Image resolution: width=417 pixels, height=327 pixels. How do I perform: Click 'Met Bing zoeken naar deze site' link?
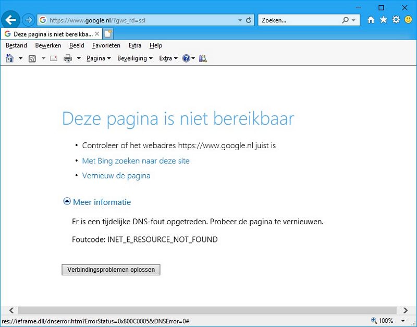(136, 161)
